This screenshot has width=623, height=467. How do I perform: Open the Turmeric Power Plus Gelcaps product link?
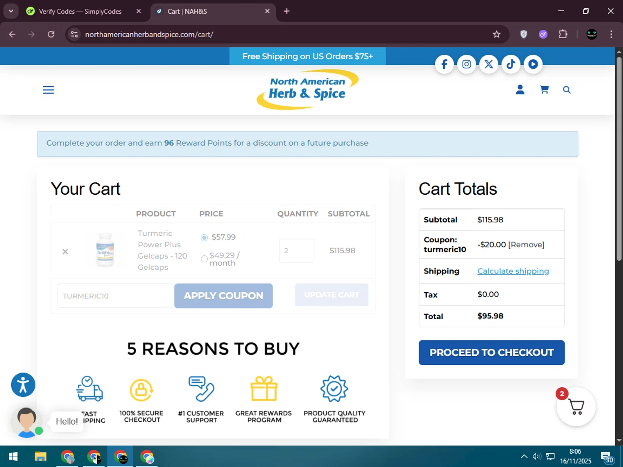click(x=162, y=250)
